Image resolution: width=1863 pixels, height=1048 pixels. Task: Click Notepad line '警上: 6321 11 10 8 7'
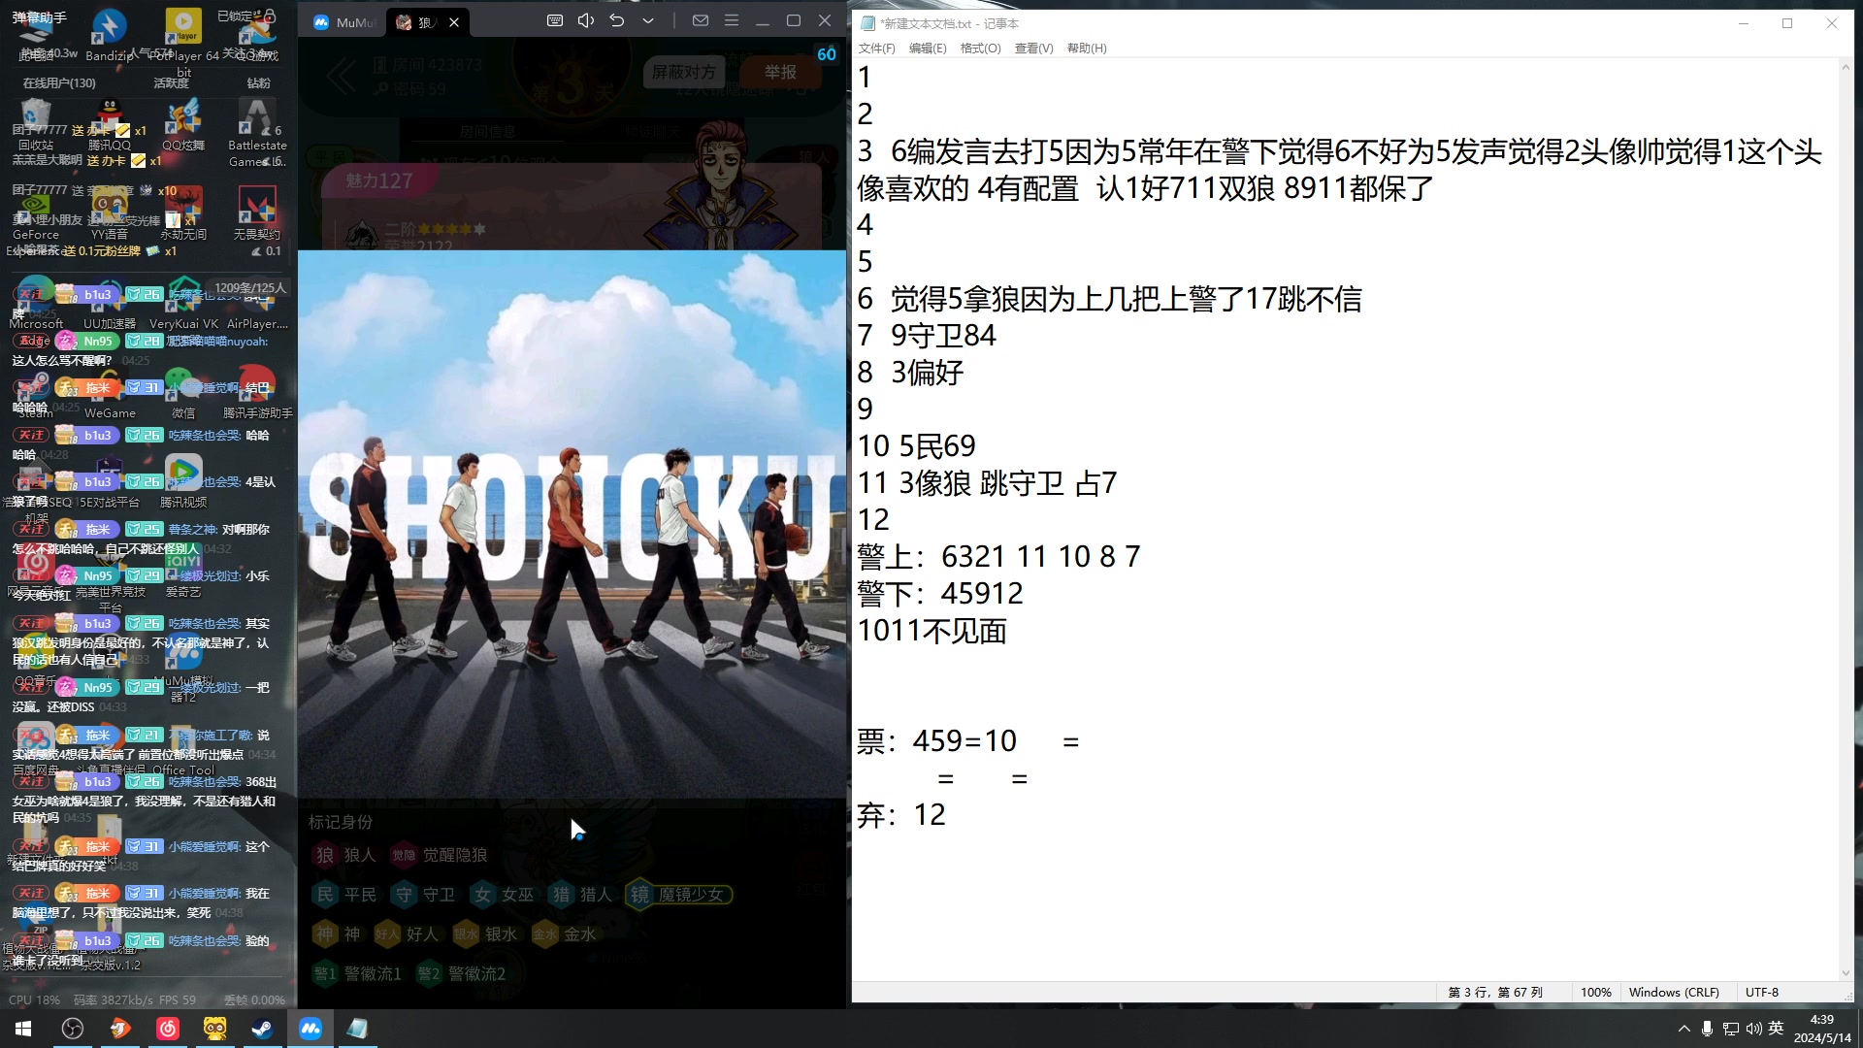[x=998, y=557]
